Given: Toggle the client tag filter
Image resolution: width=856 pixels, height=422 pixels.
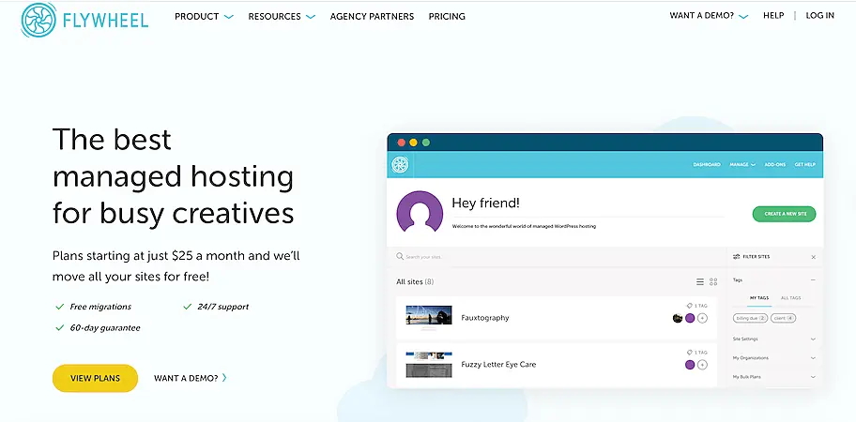Looking at the screenshot, I should [x=784, y=318].
